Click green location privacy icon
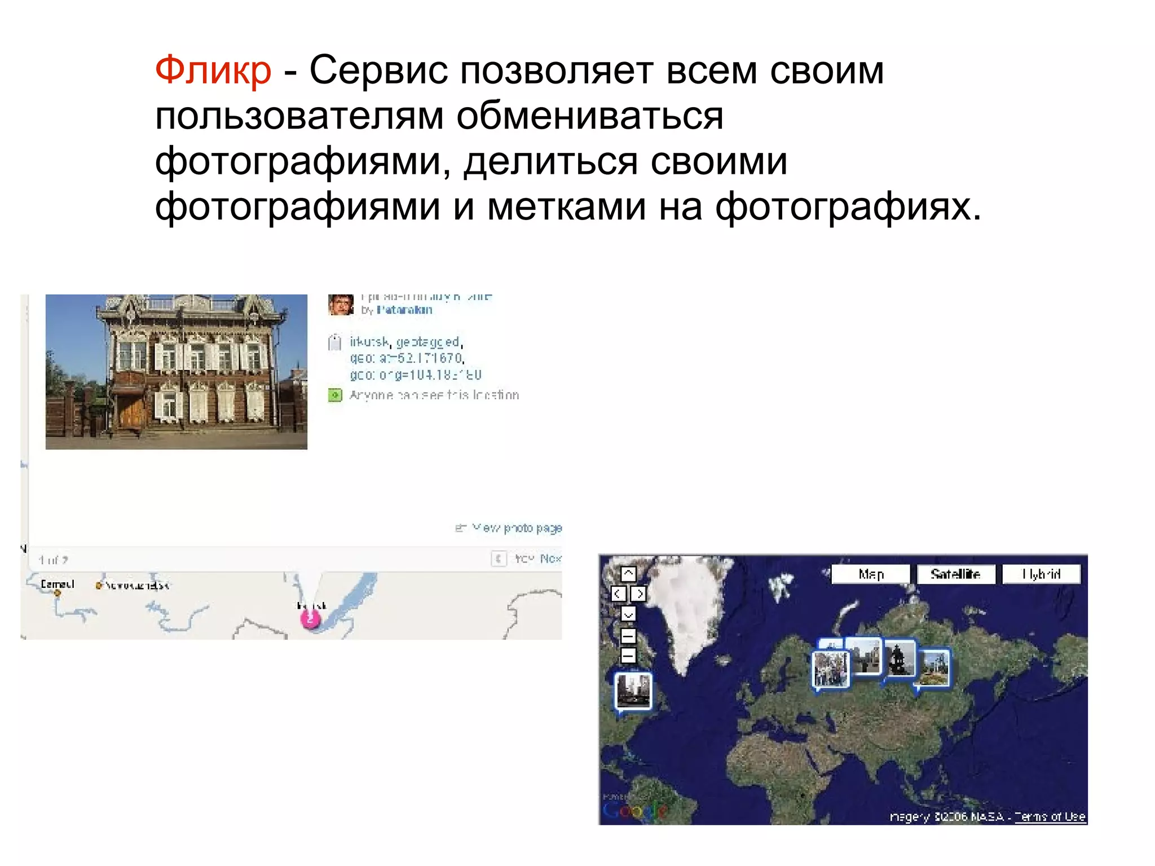The height and width of the screenshot is (866, 1155). click(335, 395)
